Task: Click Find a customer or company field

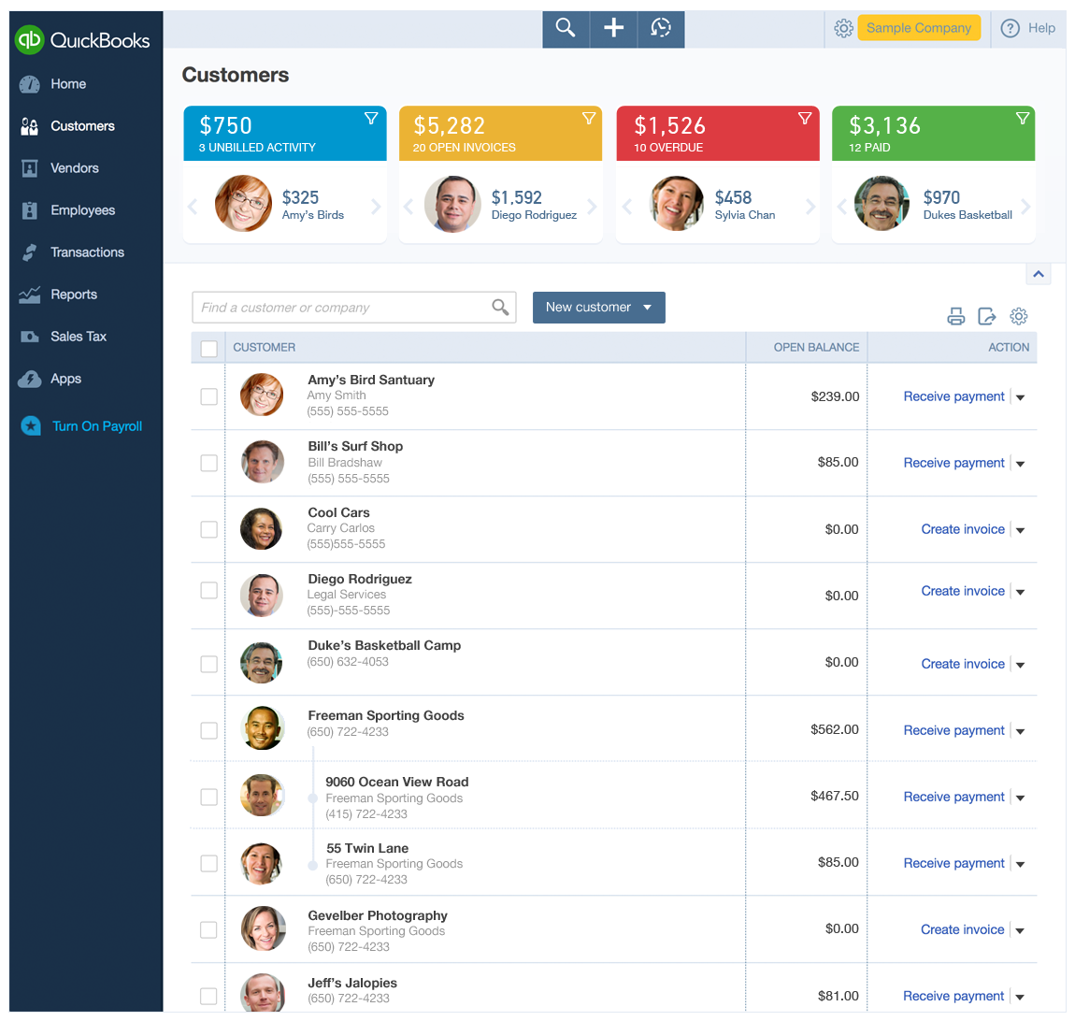Action: [x=353, y=308]
